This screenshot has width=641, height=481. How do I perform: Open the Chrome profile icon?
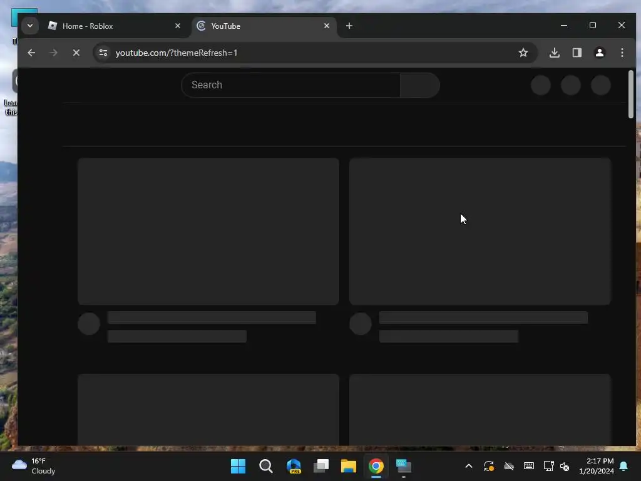coord(599,53)
